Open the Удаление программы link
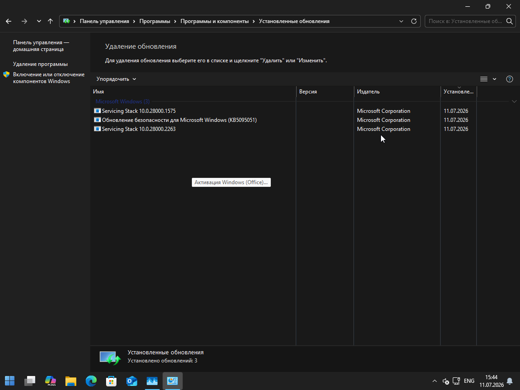Image resolution: width=520 pixels, height=390 pixels. tap(41, 64)
